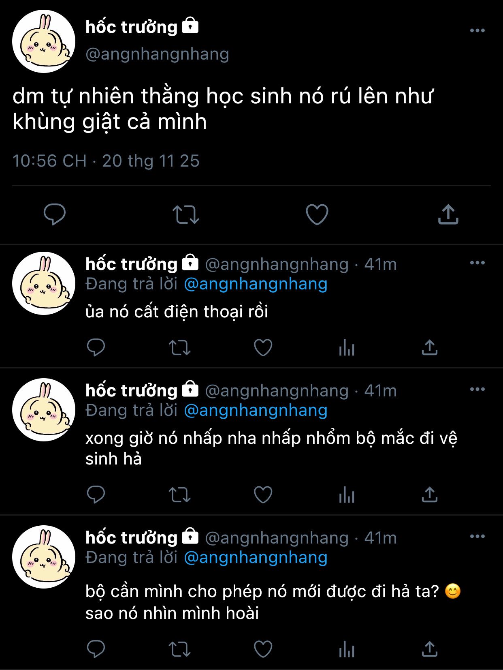Reply to the main tweet about thằng học sinh
The image size is (503, 670).
click(55, 214)
